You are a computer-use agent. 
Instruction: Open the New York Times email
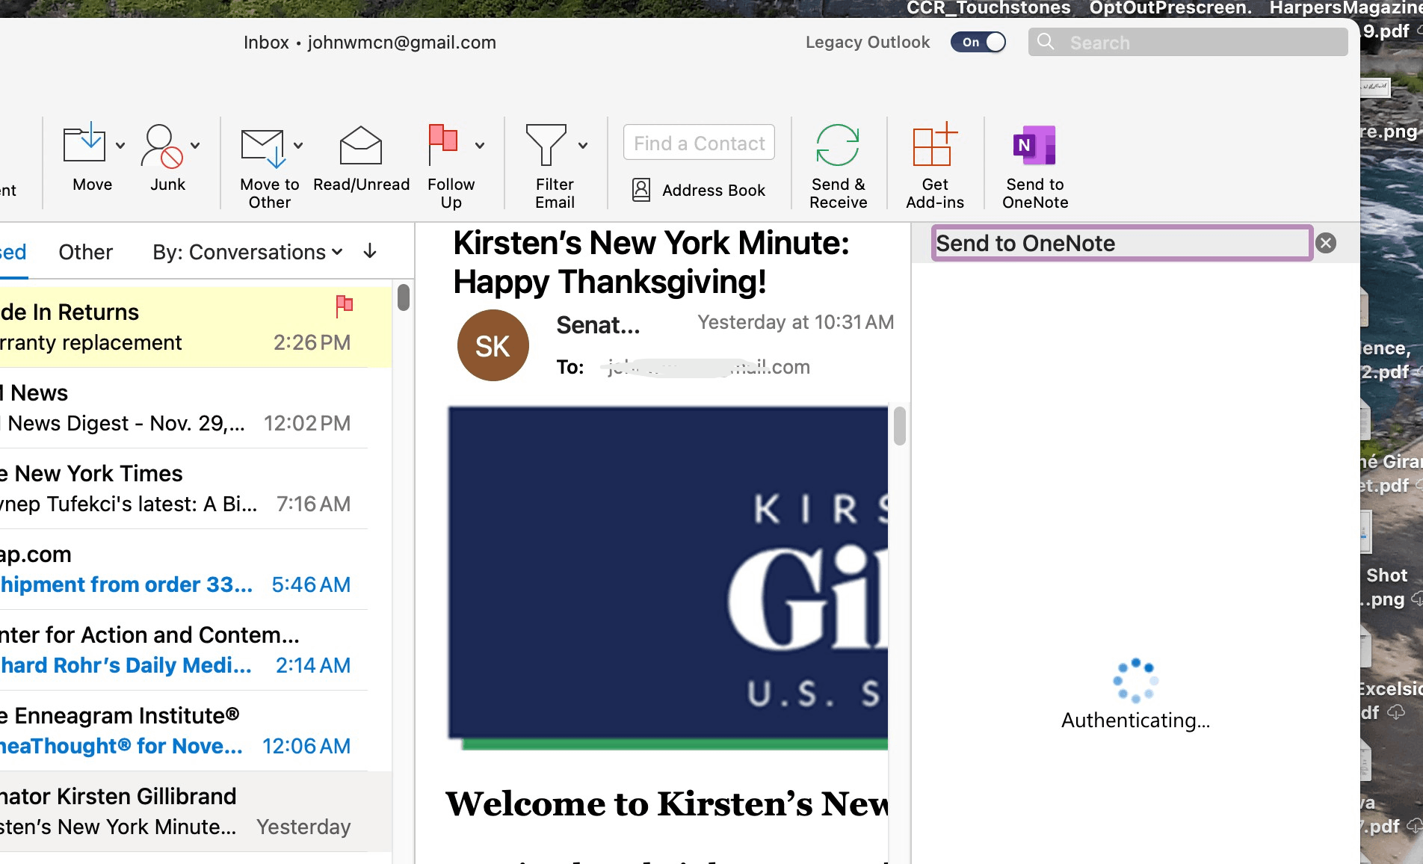coord(194,489)
